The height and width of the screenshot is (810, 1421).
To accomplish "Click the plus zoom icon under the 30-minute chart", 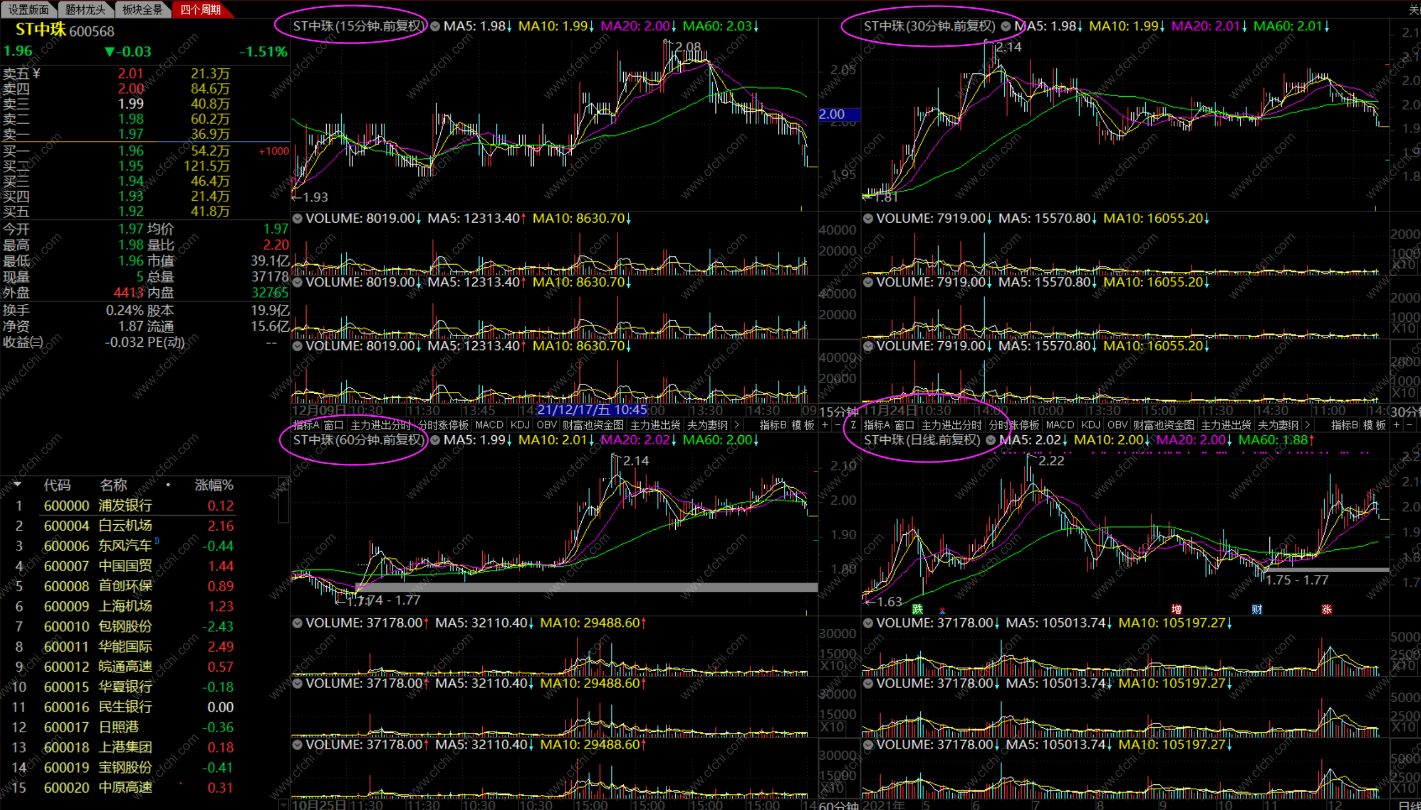I will 1396,425.
